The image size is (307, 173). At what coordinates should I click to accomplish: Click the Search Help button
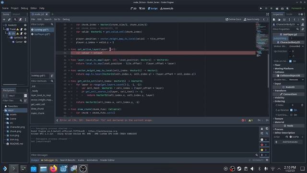point(251,19)
